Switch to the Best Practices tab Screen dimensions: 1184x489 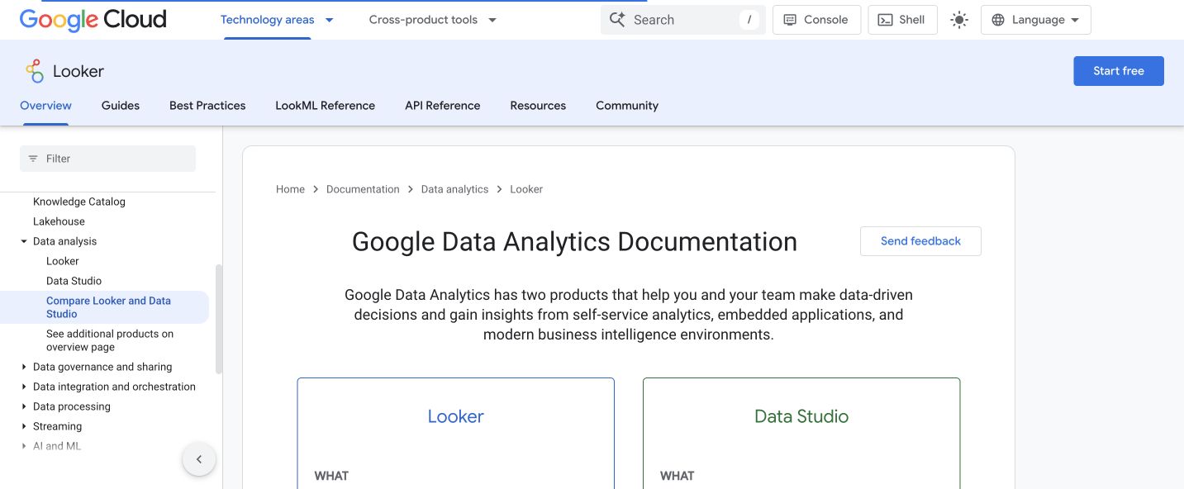(207, 106)
